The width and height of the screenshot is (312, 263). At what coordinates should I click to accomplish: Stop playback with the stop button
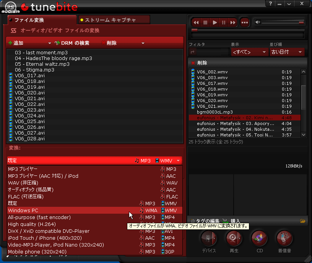pos(205,23)
